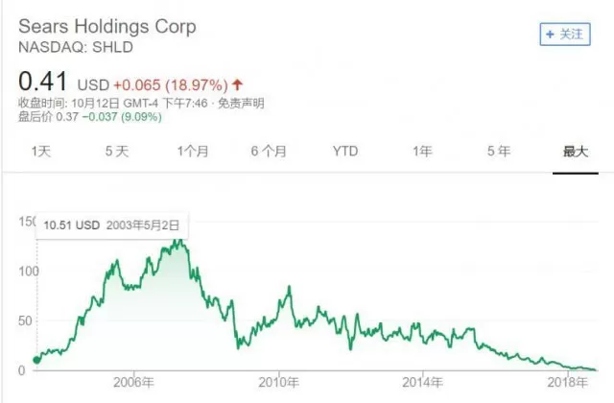The image size is (614, 403).
Task: Open the 5年 range tab
Action: click(499, 152)
